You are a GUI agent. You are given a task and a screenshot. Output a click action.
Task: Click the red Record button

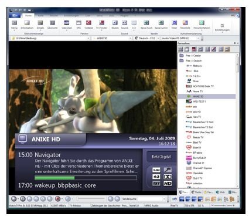click(57, 199)
